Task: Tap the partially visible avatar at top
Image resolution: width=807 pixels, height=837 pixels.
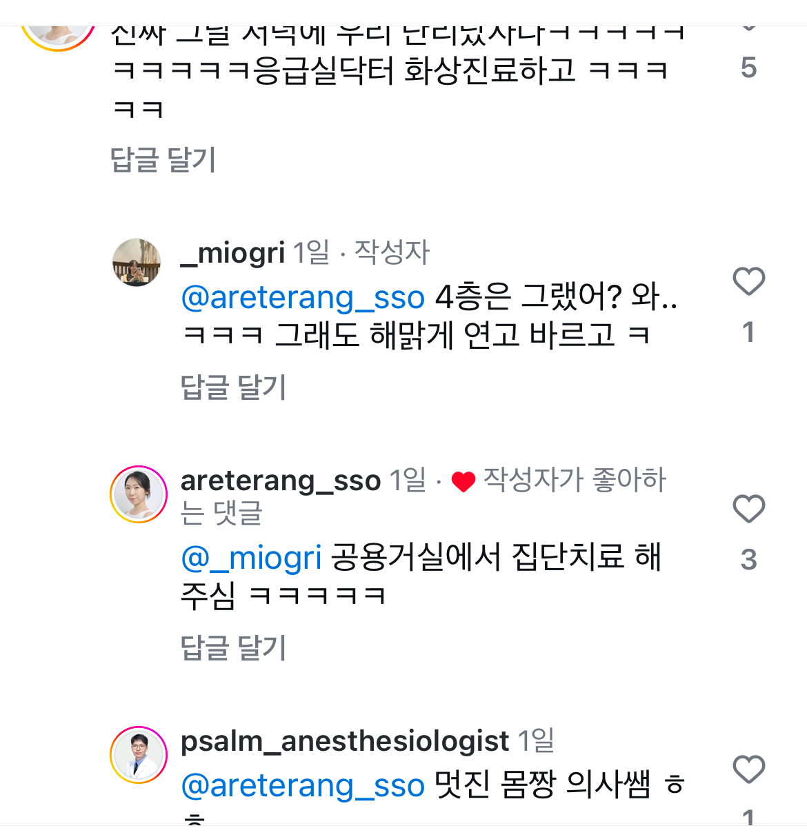Action: click(x=59, y=34)
